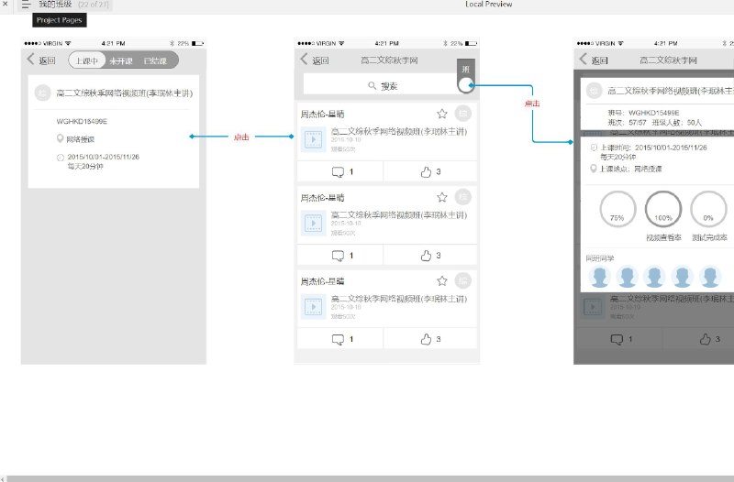Click the 100% 视频查看率 progress circle
734x482 pixels.
(663, 209)
